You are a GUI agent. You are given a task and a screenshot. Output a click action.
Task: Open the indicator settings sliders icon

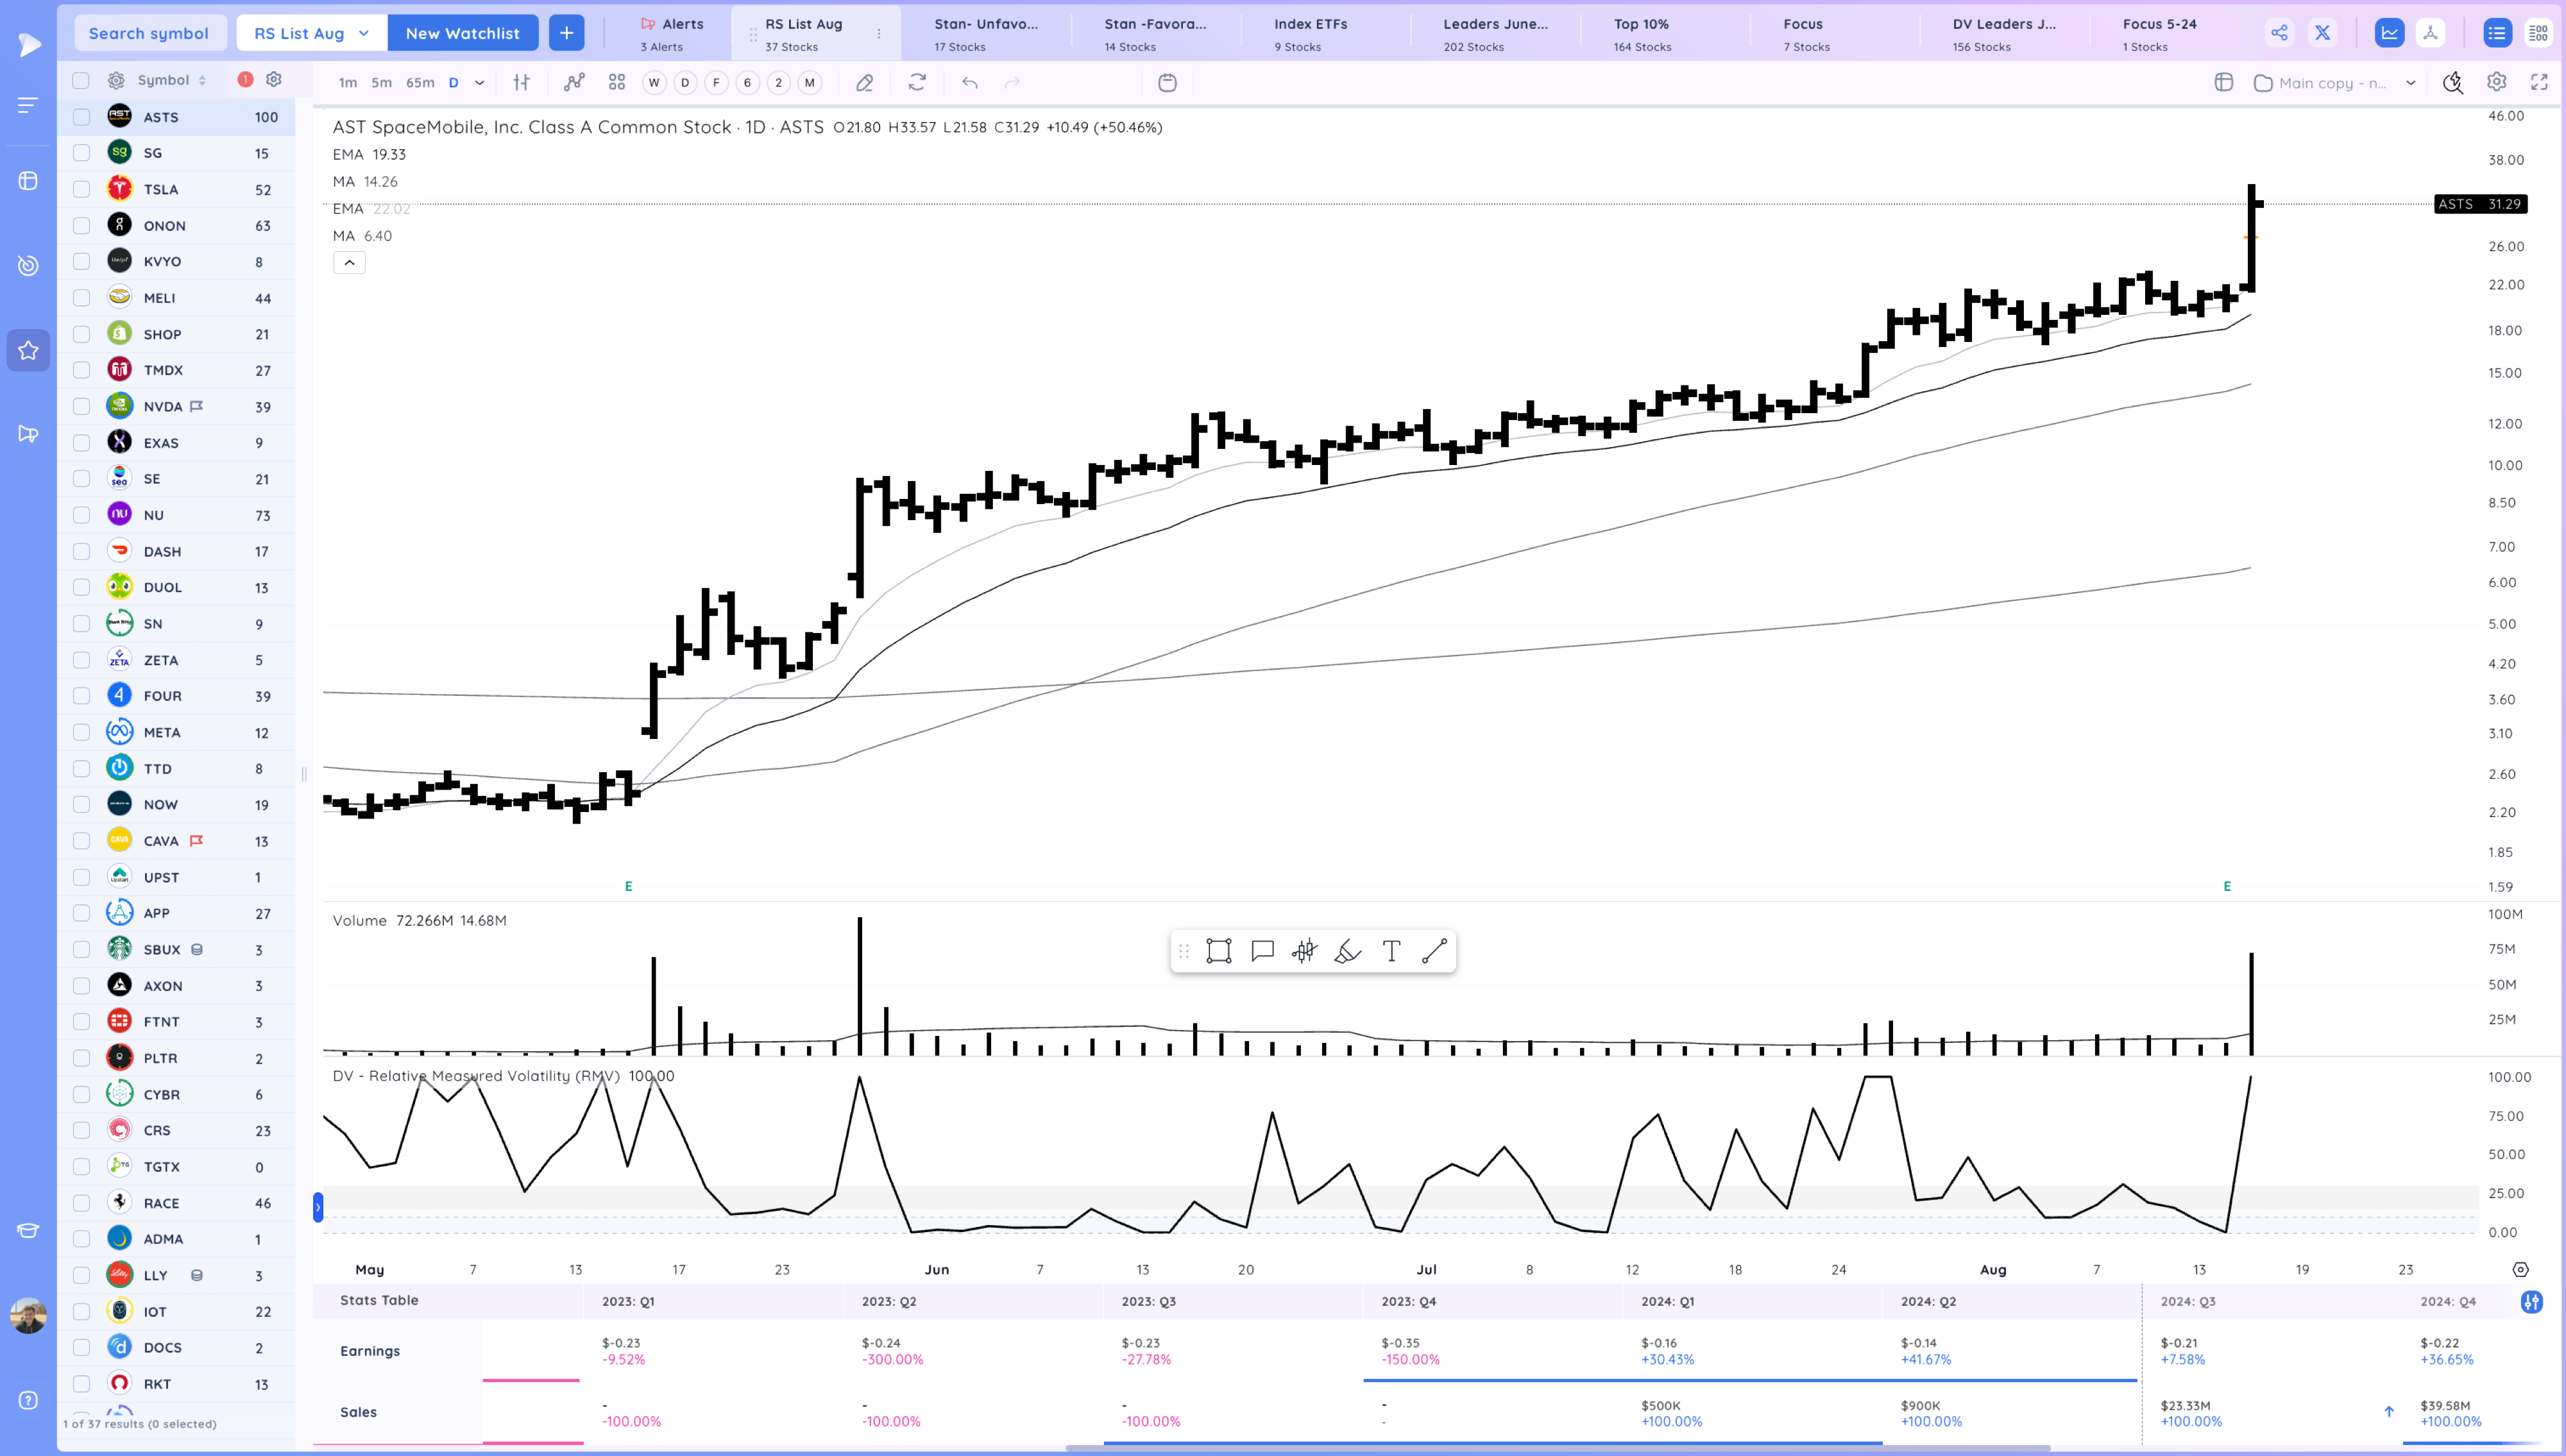point(520,83)
